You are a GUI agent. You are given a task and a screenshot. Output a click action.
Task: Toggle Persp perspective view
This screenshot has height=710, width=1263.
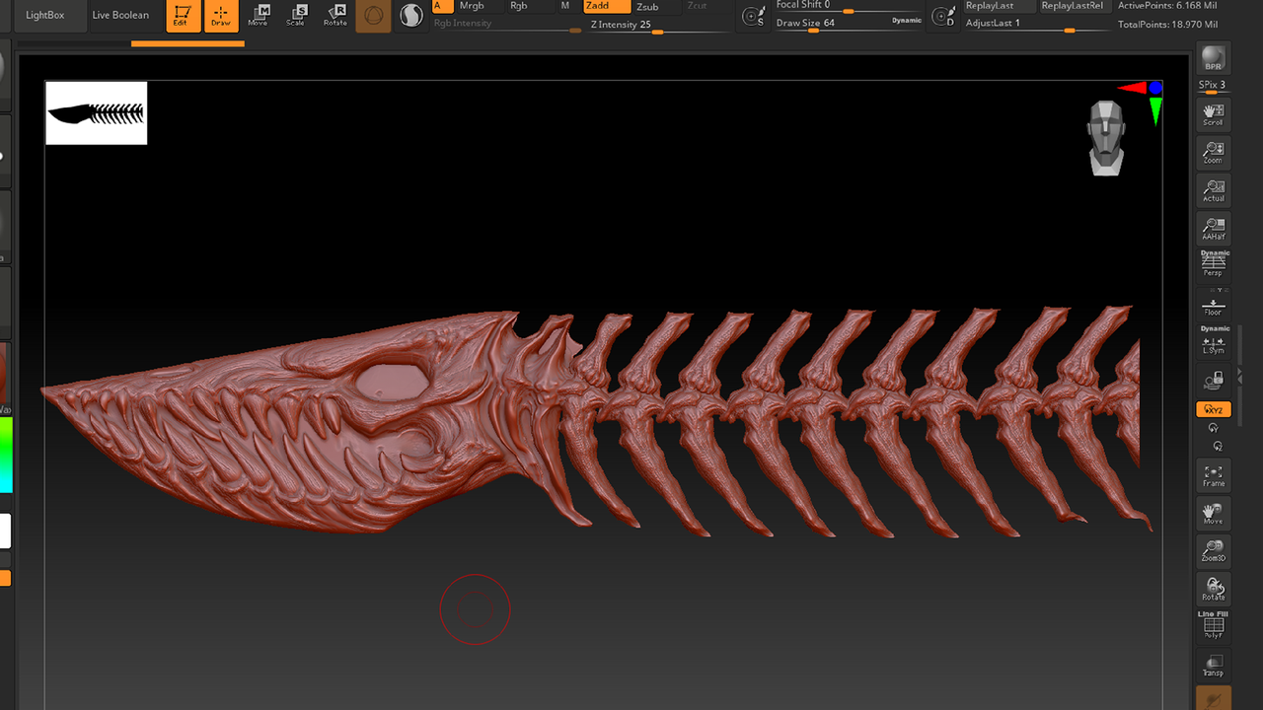click(x=1213, y=262)
